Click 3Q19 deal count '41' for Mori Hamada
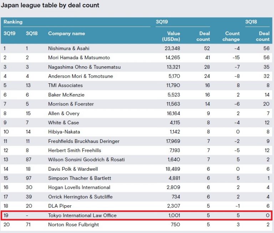Viewport: 274px width, 233px height. click(x=208, y=58)
